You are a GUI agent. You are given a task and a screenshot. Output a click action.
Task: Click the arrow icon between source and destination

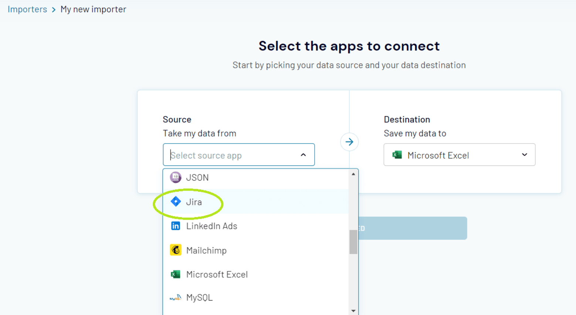point(349,142)
